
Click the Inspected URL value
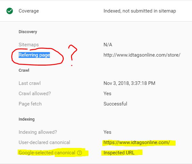coord(119,153)
